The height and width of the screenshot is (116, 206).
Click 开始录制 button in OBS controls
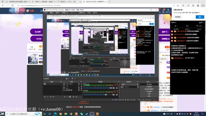[149, 87]
